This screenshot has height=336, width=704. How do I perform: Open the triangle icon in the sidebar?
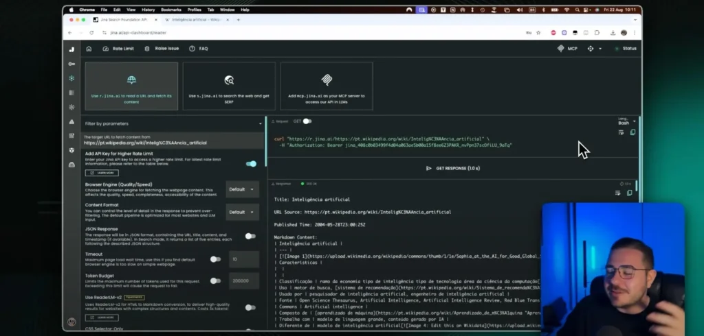pos(71,122)
